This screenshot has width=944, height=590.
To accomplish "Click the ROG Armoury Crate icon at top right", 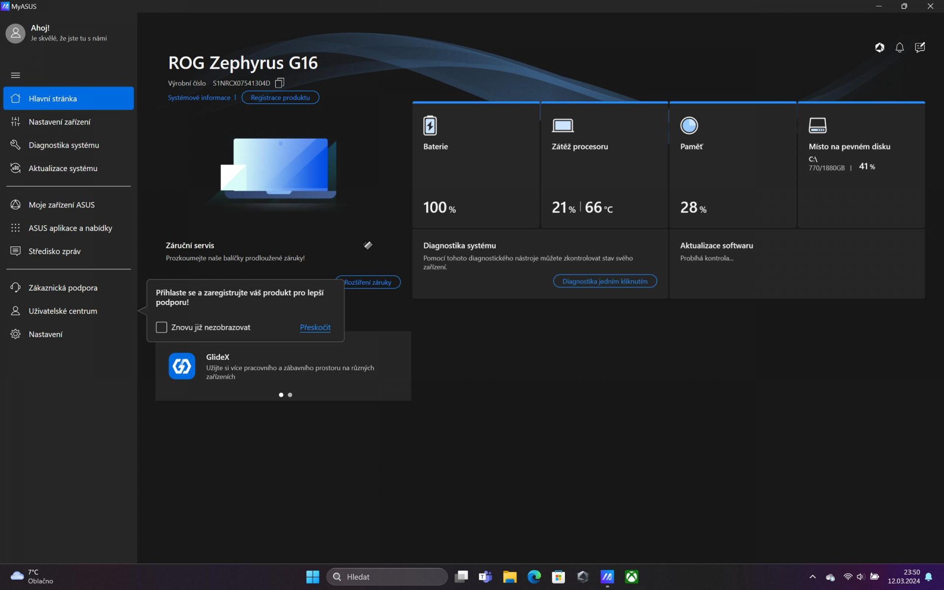I will point(880,47).
